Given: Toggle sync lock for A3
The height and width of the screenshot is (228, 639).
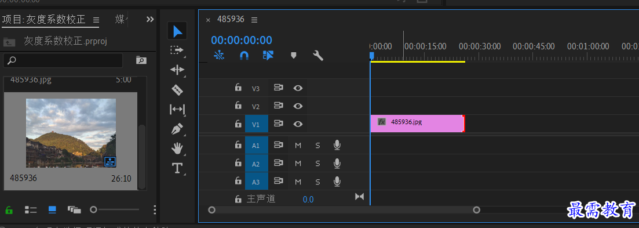Looking at the screenshot, I should coord(278,180).
